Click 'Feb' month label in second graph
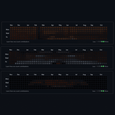This screenshot has height=115, width=115. (x=35, y=50)
